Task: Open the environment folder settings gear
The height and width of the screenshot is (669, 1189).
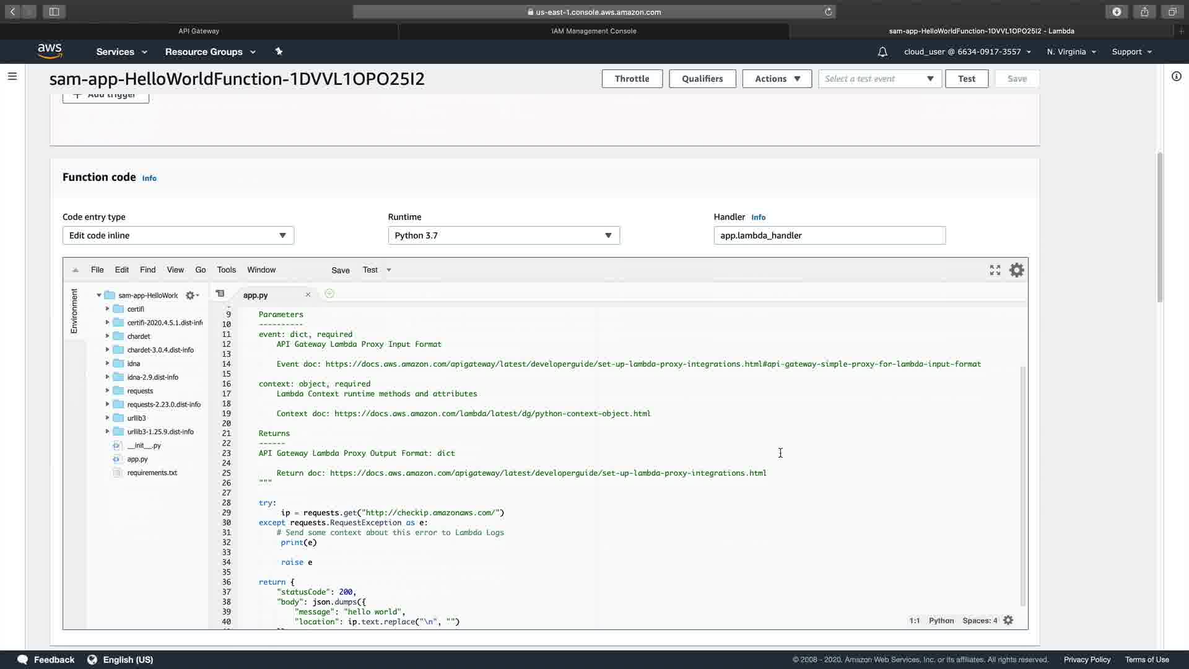Action: pos(191,295)
